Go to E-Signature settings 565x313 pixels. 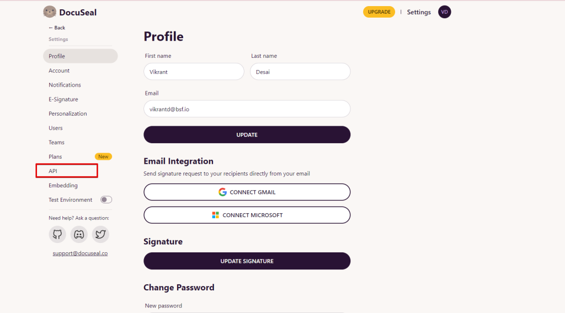coord(63,99)
